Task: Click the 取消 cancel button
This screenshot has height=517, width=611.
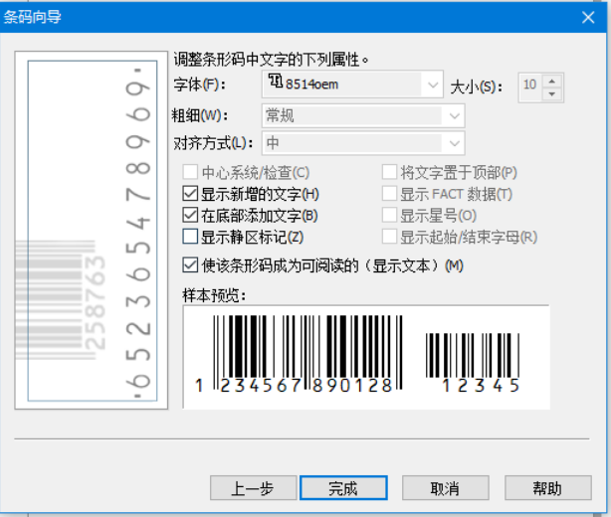Action: pyautogui.click(x=446, y=488)
